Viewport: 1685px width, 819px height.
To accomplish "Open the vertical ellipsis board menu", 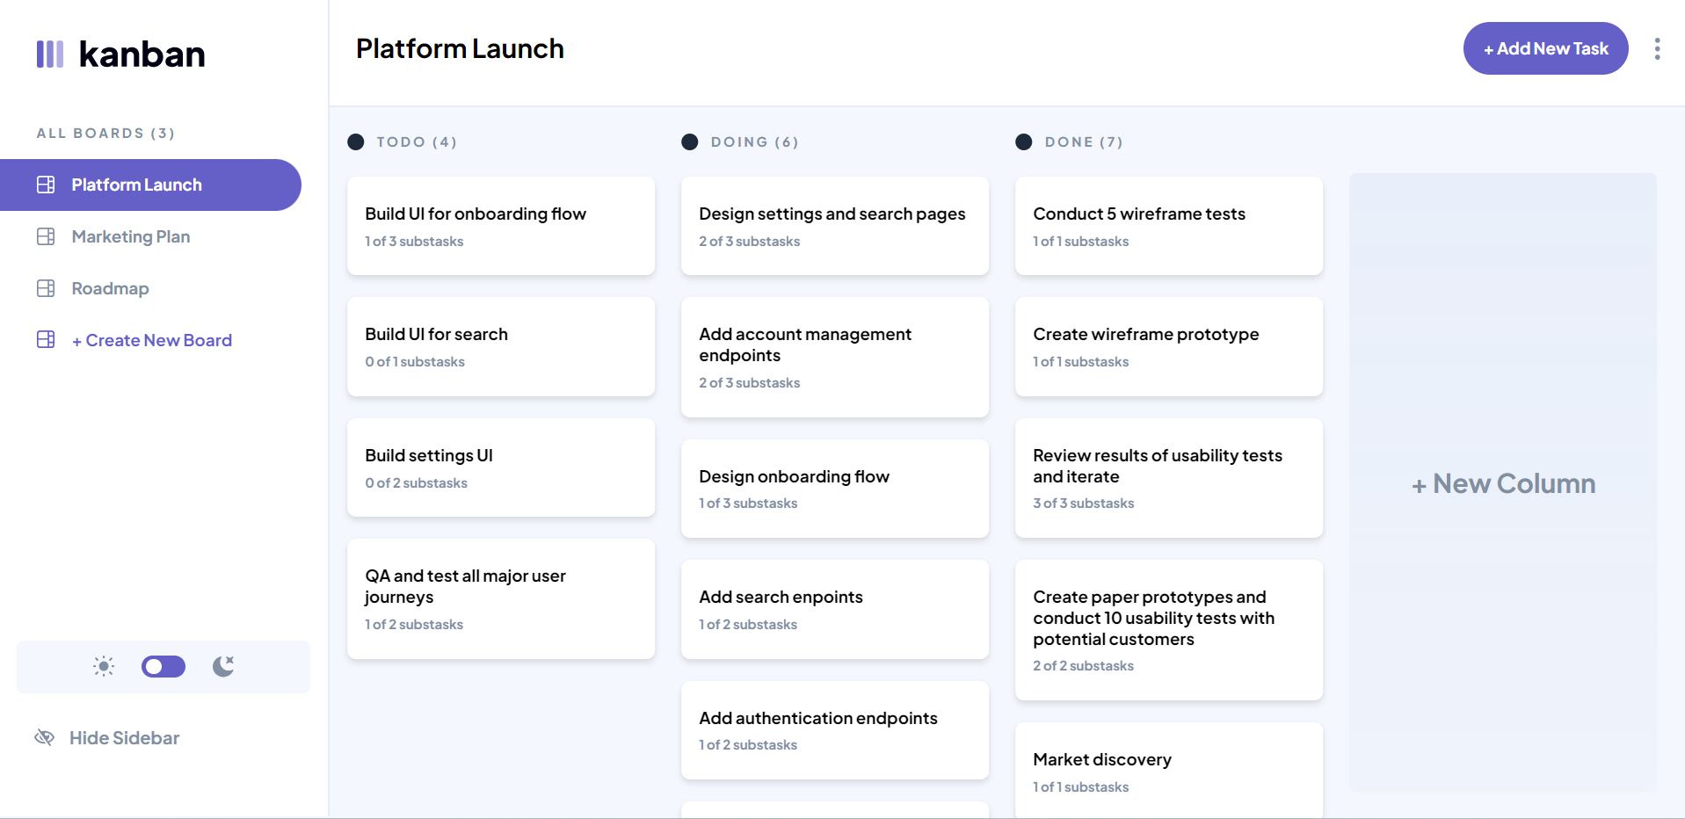I will tap(1657, 48).
